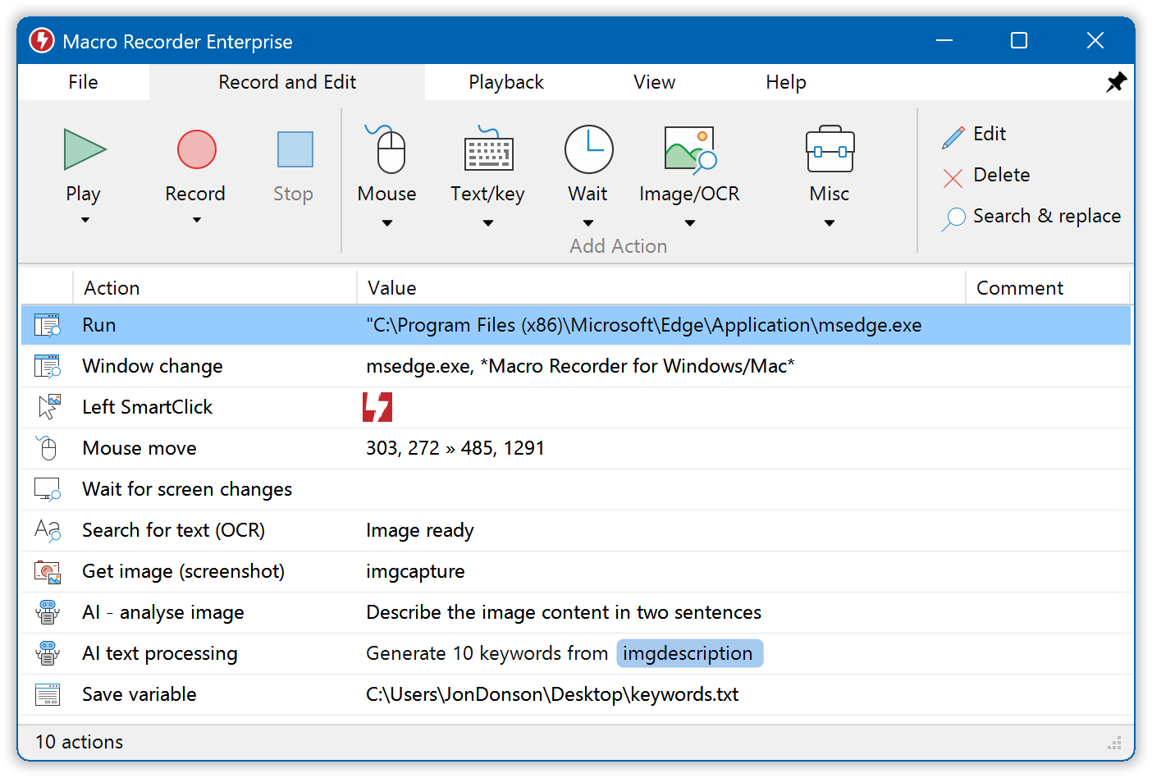Open the View menu
This screenshot has height=778, width=1152.
click(x=654, y=81)
